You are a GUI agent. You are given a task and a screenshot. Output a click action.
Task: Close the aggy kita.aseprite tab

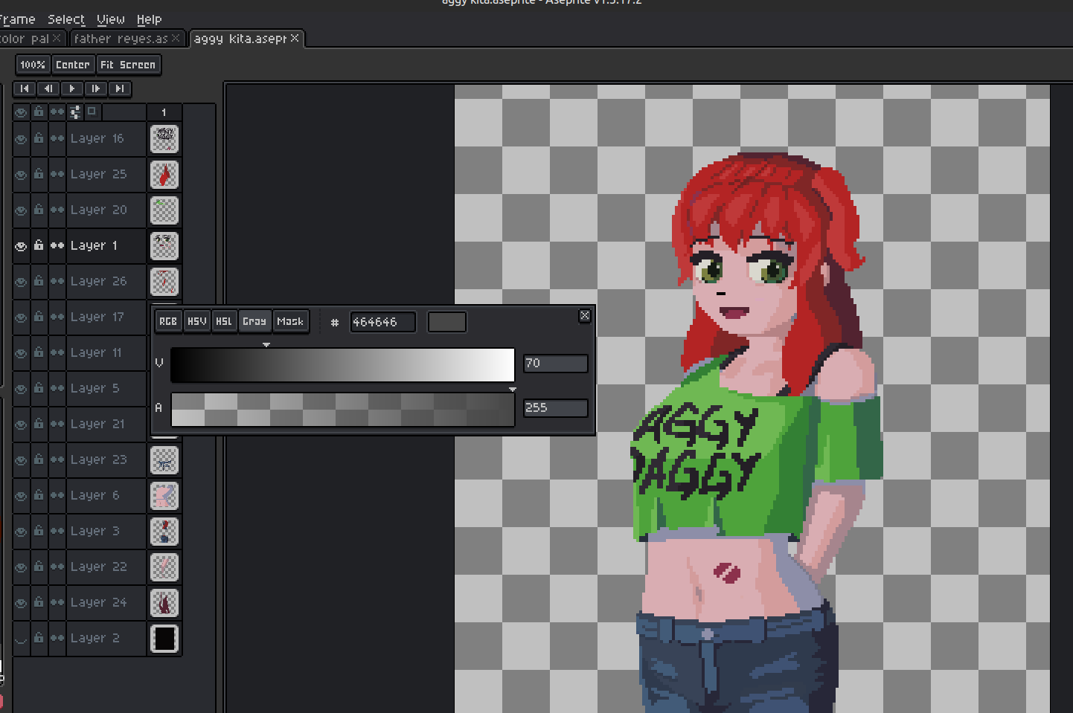295,38
